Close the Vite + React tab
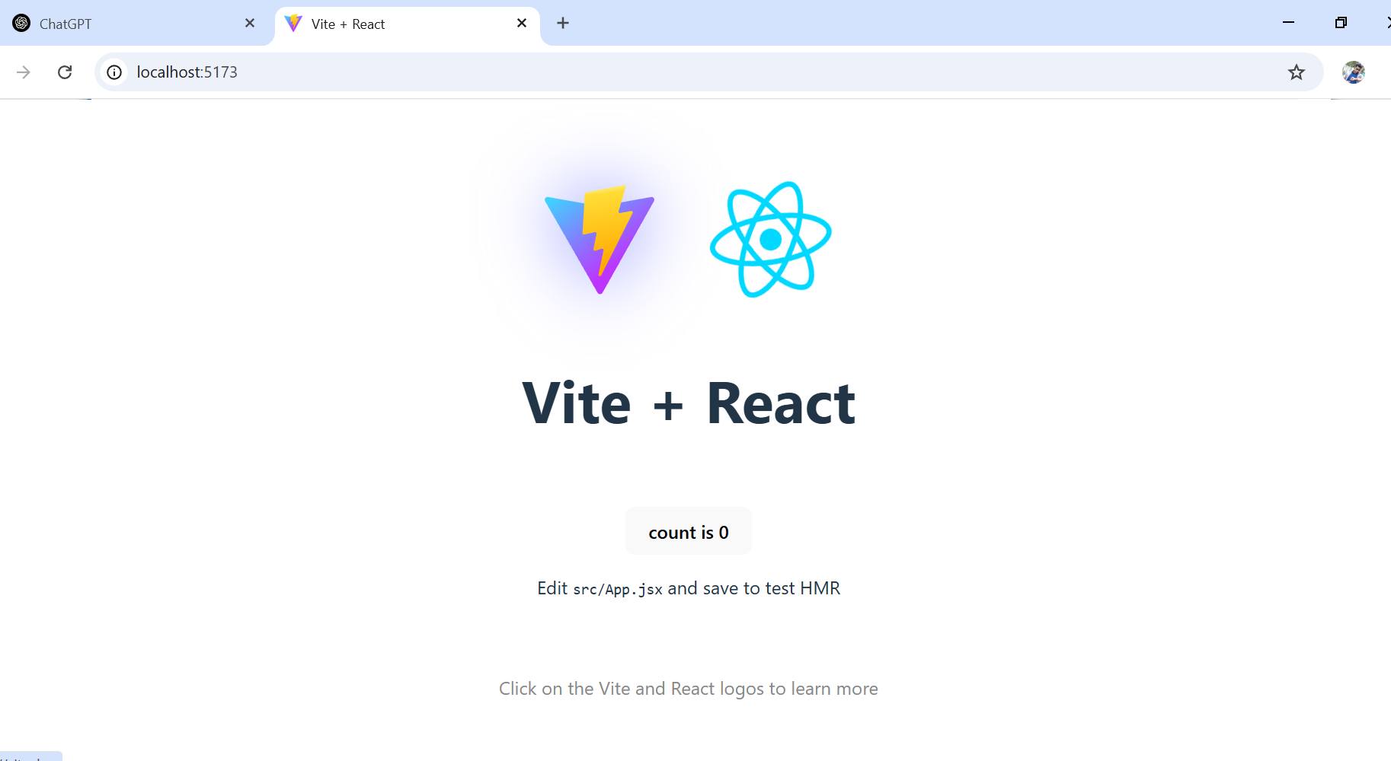Viewport: 1391px width, 761px height. 522,24
